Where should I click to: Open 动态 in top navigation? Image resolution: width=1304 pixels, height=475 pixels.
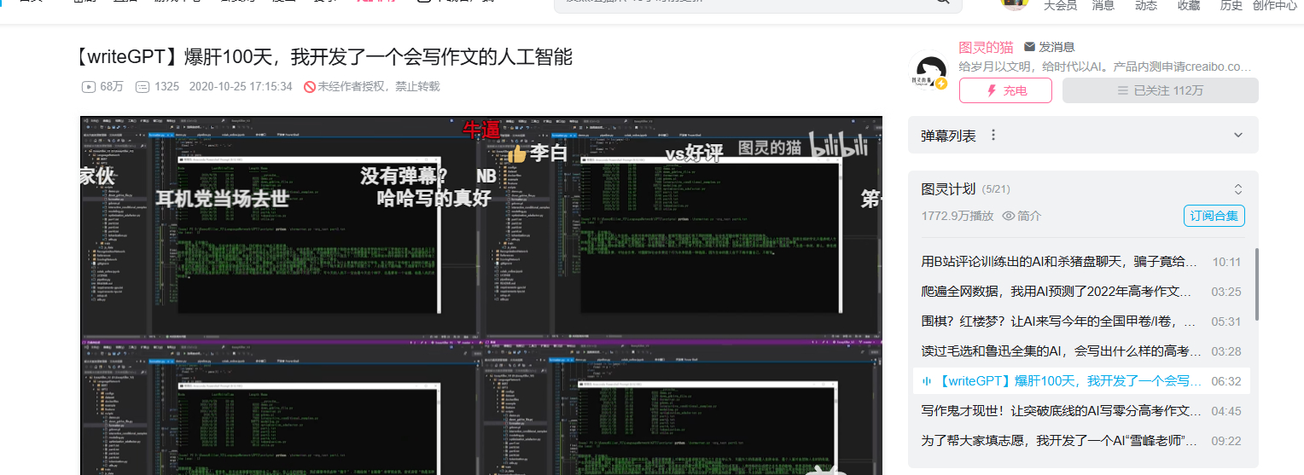coord(1146,5)
